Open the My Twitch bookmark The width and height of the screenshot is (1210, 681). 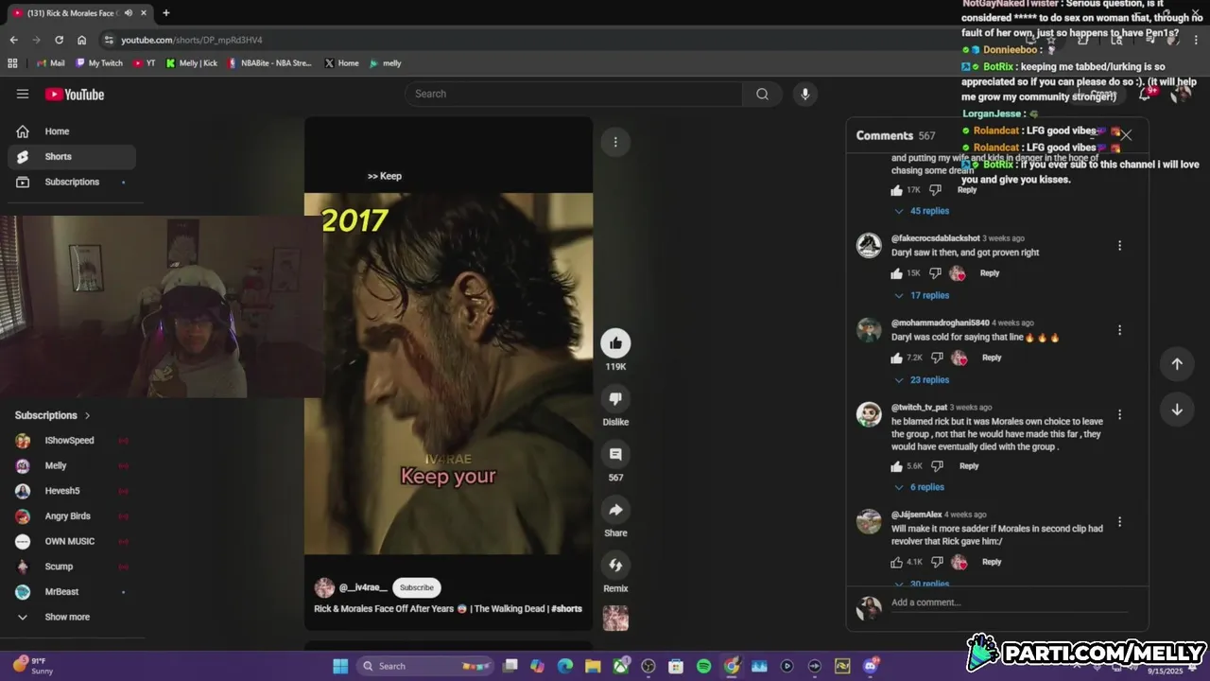point(99,63)
